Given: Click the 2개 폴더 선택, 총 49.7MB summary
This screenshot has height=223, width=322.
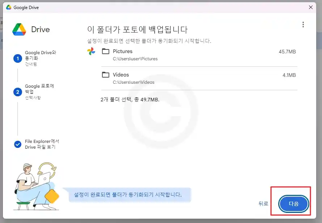Looking at the screenshot, I should (x=130, y=100).
